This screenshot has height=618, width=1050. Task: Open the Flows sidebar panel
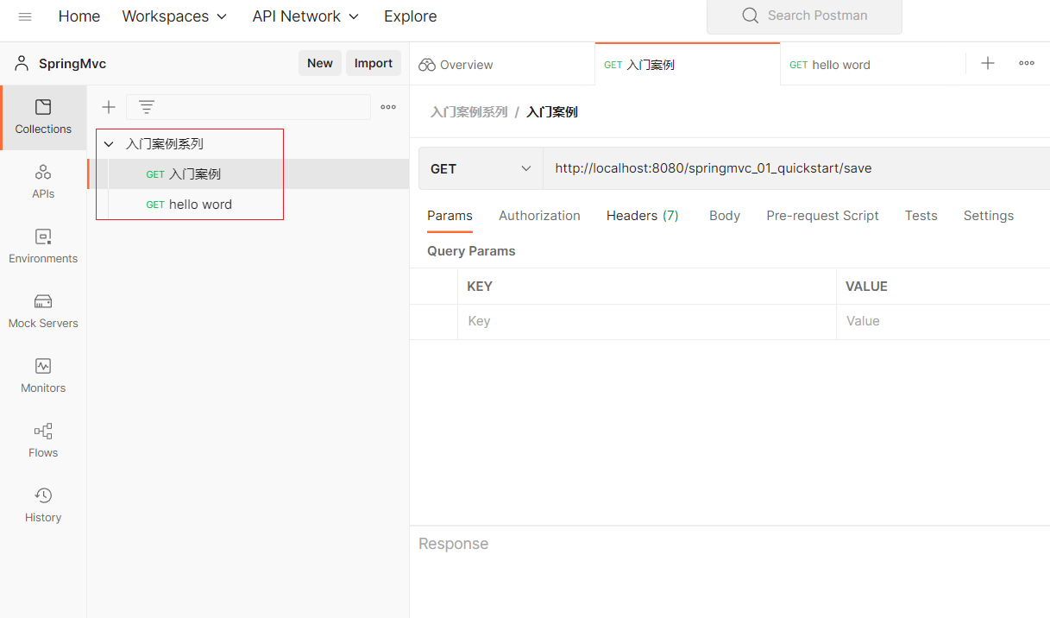point(43,441)
